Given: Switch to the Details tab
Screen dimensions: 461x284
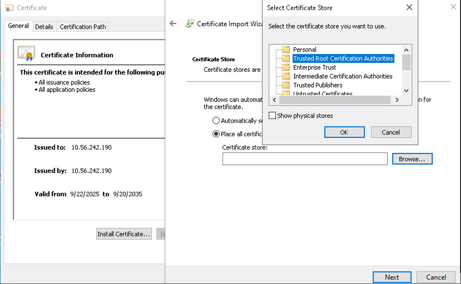Looking at the screenshot, I should point(44,27).
